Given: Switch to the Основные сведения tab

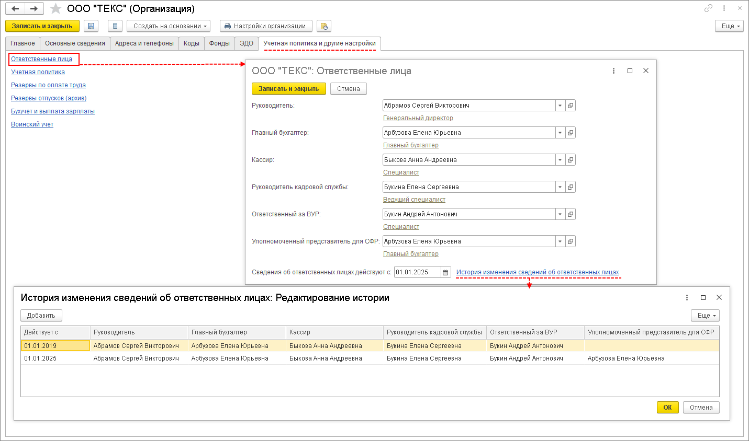Looking at the screenshot, I should (75, 43).
